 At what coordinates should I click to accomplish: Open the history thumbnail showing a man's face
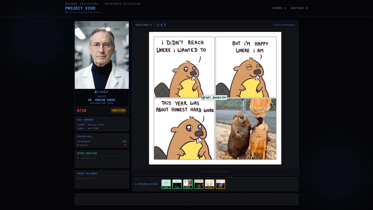(188, 184)
